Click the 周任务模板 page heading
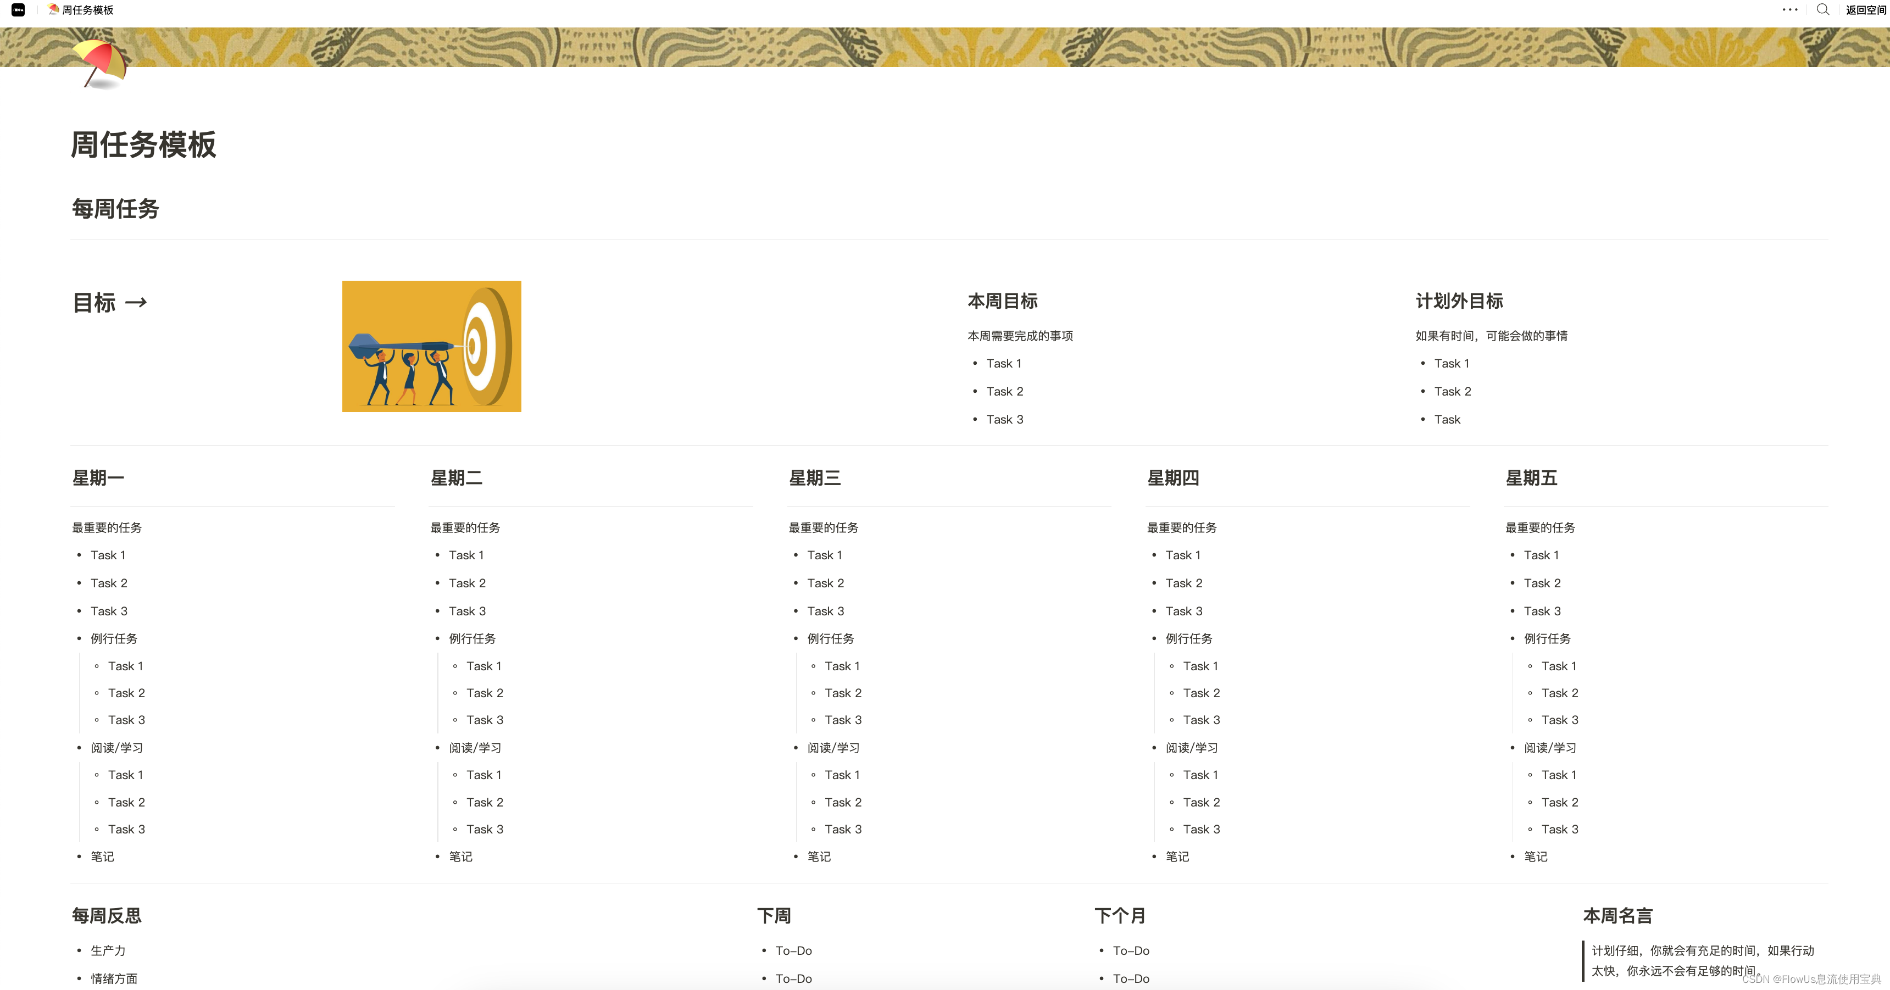This screenshot has height=990, width=1890. click(143, 144)
